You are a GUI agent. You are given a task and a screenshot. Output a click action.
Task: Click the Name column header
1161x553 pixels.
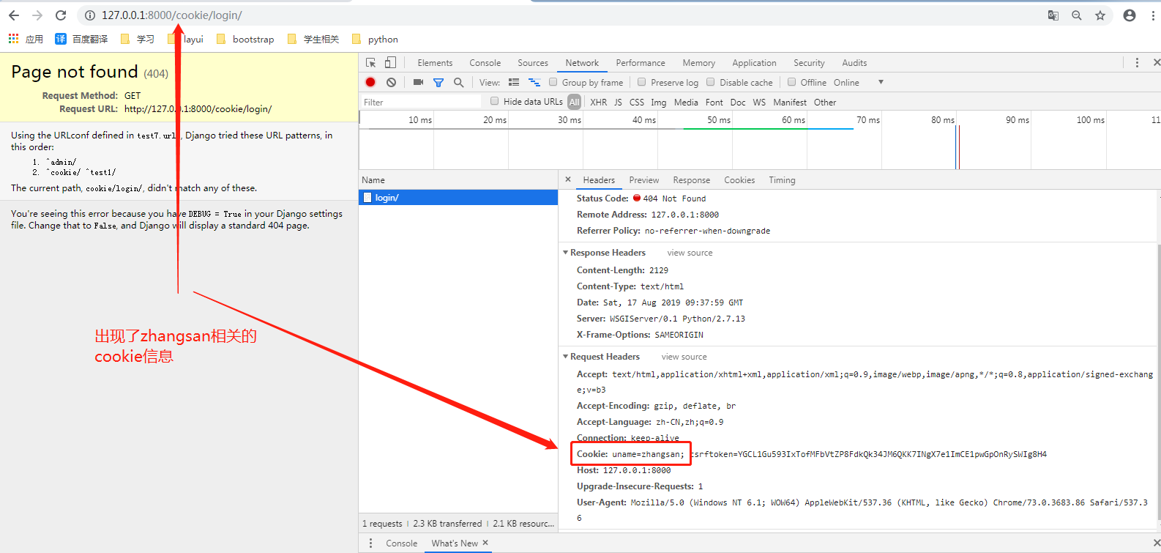(458, 180)
